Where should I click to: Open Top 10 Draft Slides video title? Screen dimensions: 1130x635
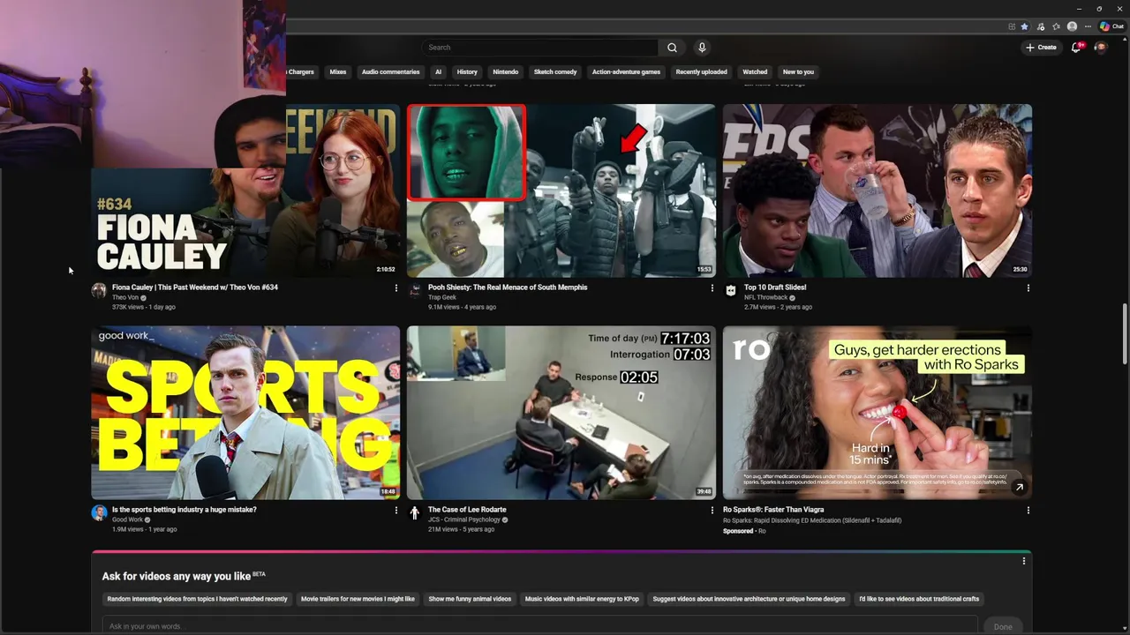click(x=775, y=288)
